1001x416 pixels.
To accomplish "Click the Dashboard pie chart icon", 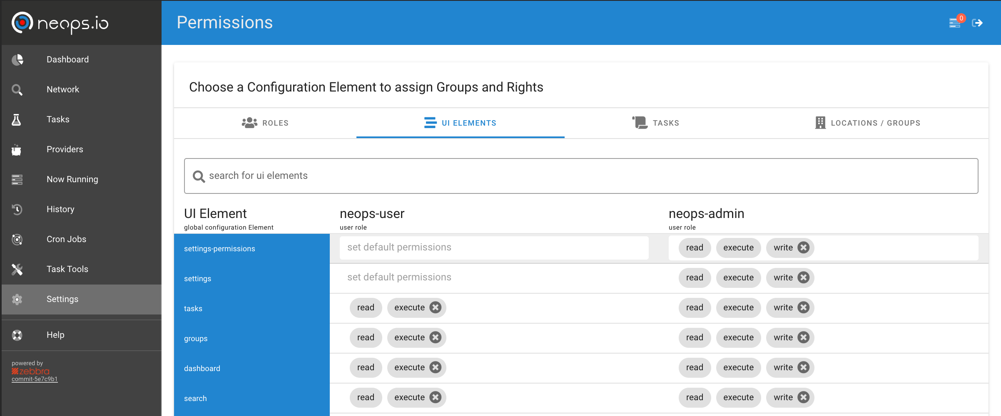I will (17, 60).
